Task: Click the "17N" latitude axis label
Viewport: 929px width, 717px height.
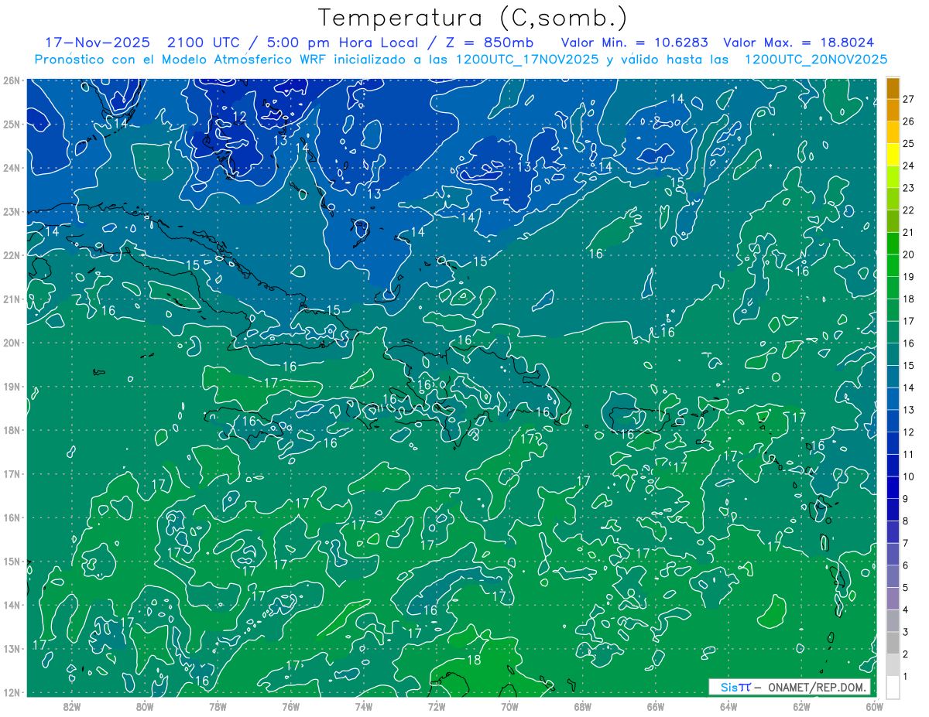Action: coord(11,473)
